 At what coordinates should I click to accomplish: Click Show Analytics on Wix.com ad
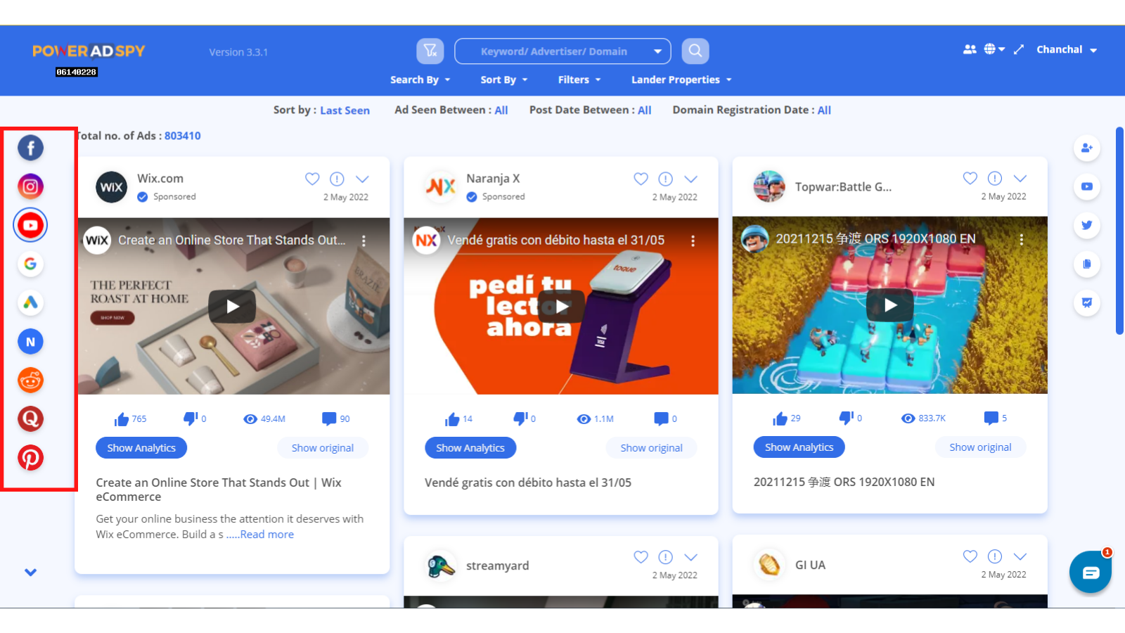141,448
